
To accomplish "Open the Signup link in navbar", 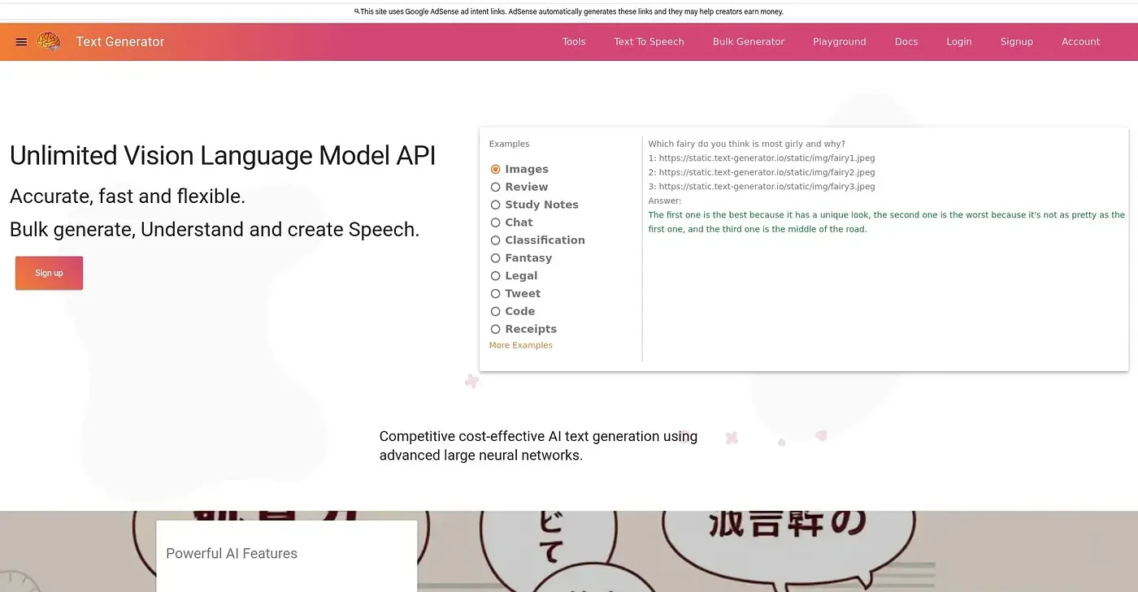I will (1017, 42).
